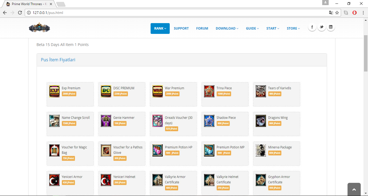Click the 1000 jPoint badge under Trina Piece
The height and width of the screenshot is (196, 368).
pos(224,94)
